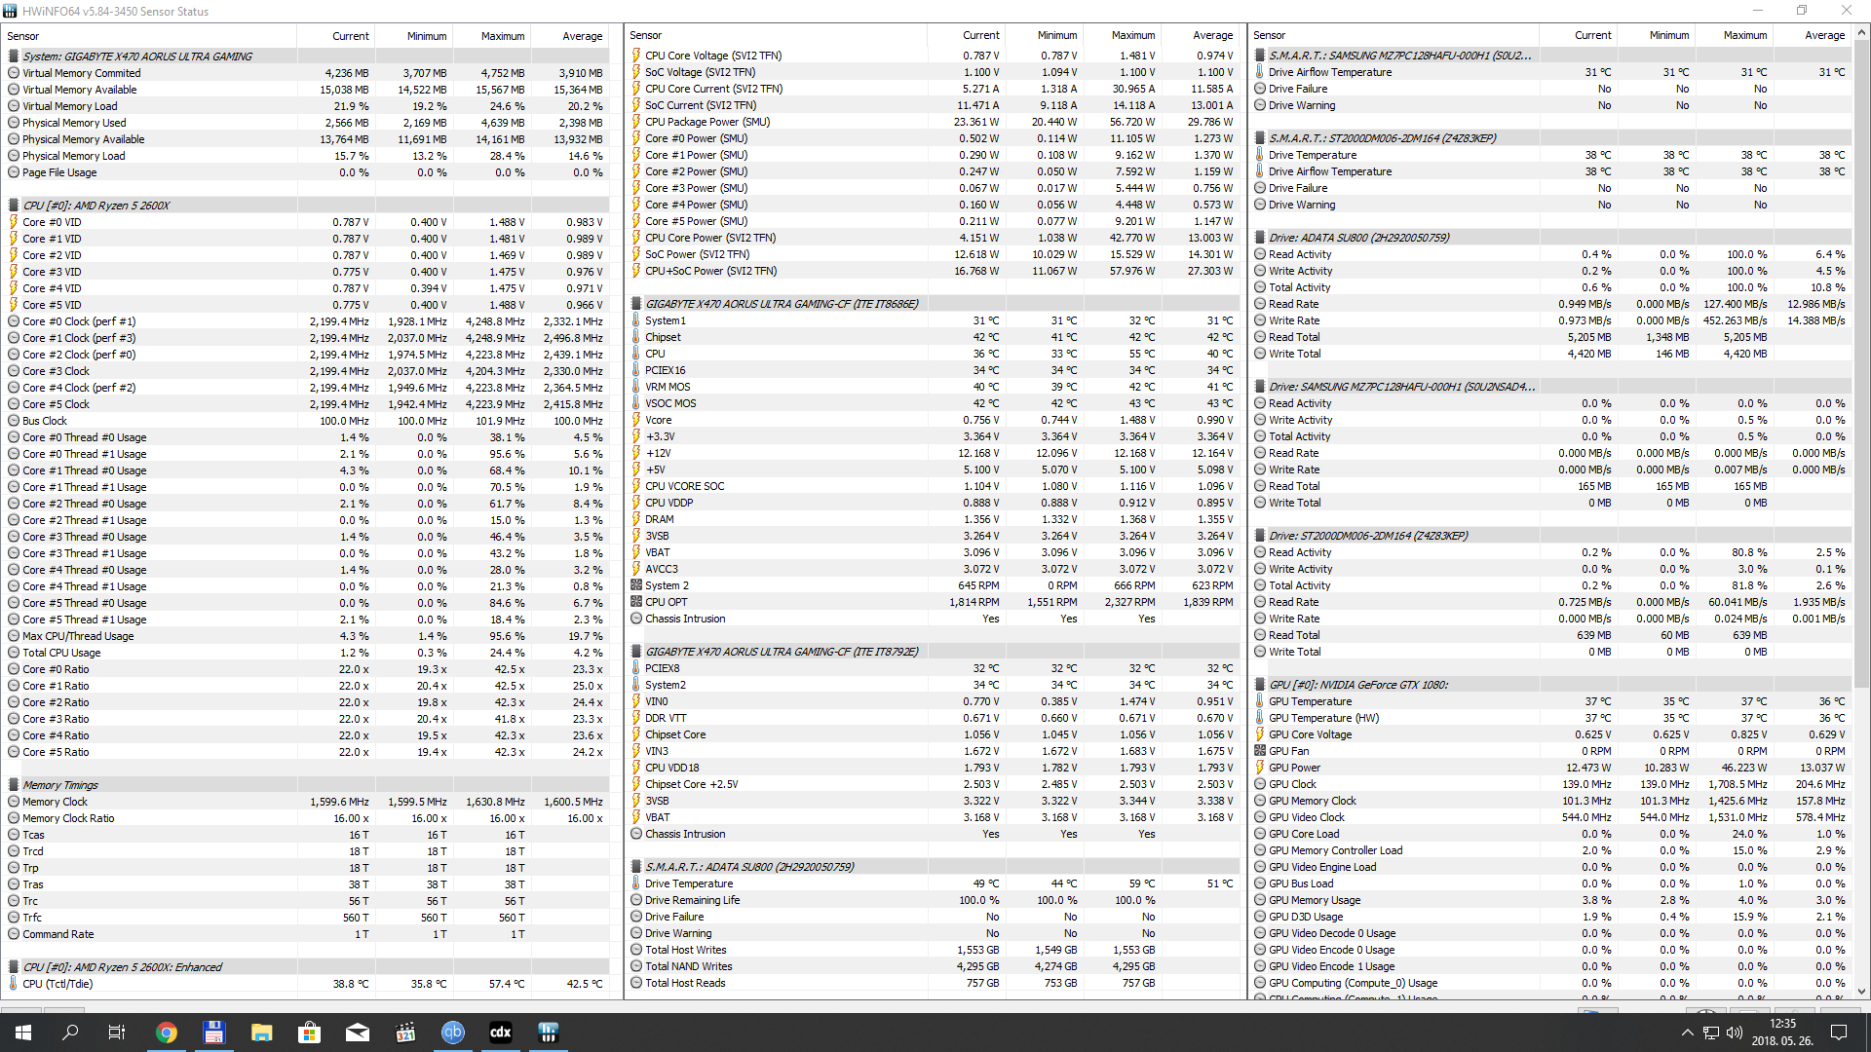The width and height of the screenshot is (1871, 1052).
Task: Click the thermometer icon beside CPU (Tctl/Tdie)
Action: pyautogui.click(x=14, y=984)
